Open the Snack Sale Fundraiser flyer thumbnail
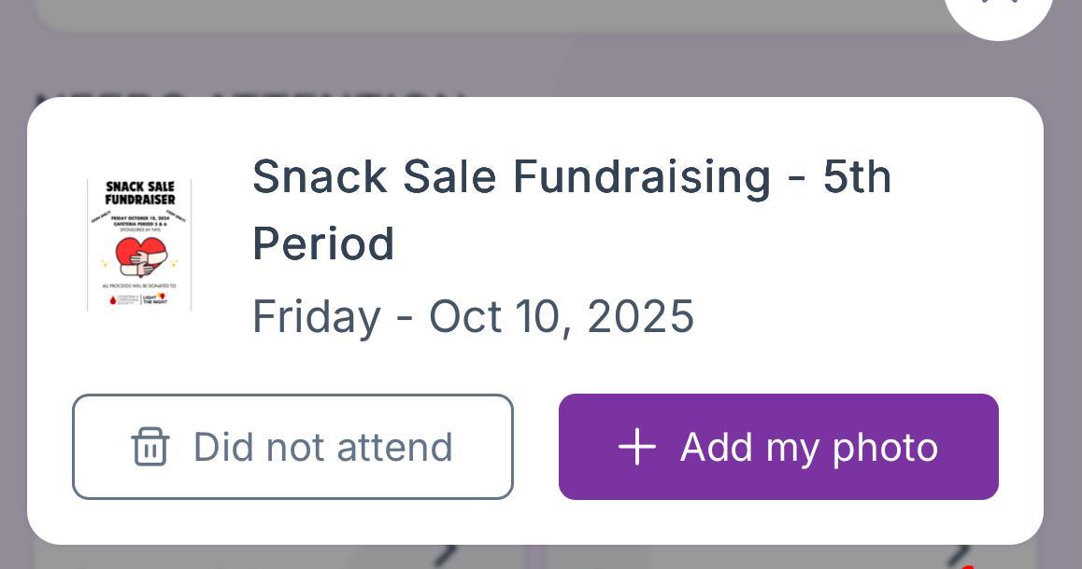This screenshot has height=569, width=1082. pos(139,245)
